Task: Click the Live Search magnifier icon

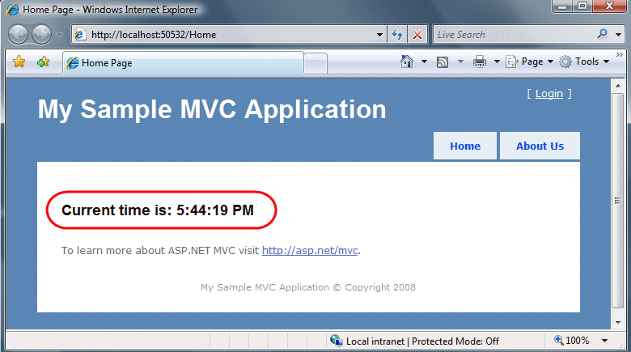Action: point(603,34)
